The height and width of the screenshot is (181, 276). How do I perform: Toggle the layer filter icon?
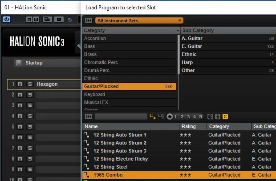pyautogui.click(x=161, y=117)
